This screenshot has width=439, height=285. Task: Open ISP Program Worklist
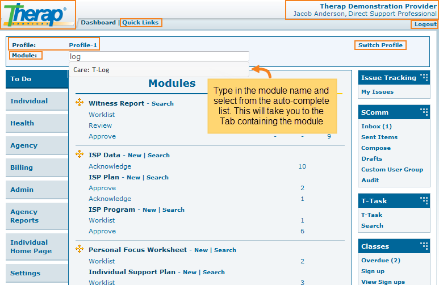pyautogui.click(x=102, y=220)
